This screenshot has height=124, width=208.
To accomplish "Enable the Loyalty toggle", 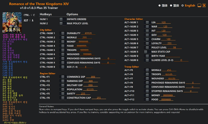I will click(147, 43).
